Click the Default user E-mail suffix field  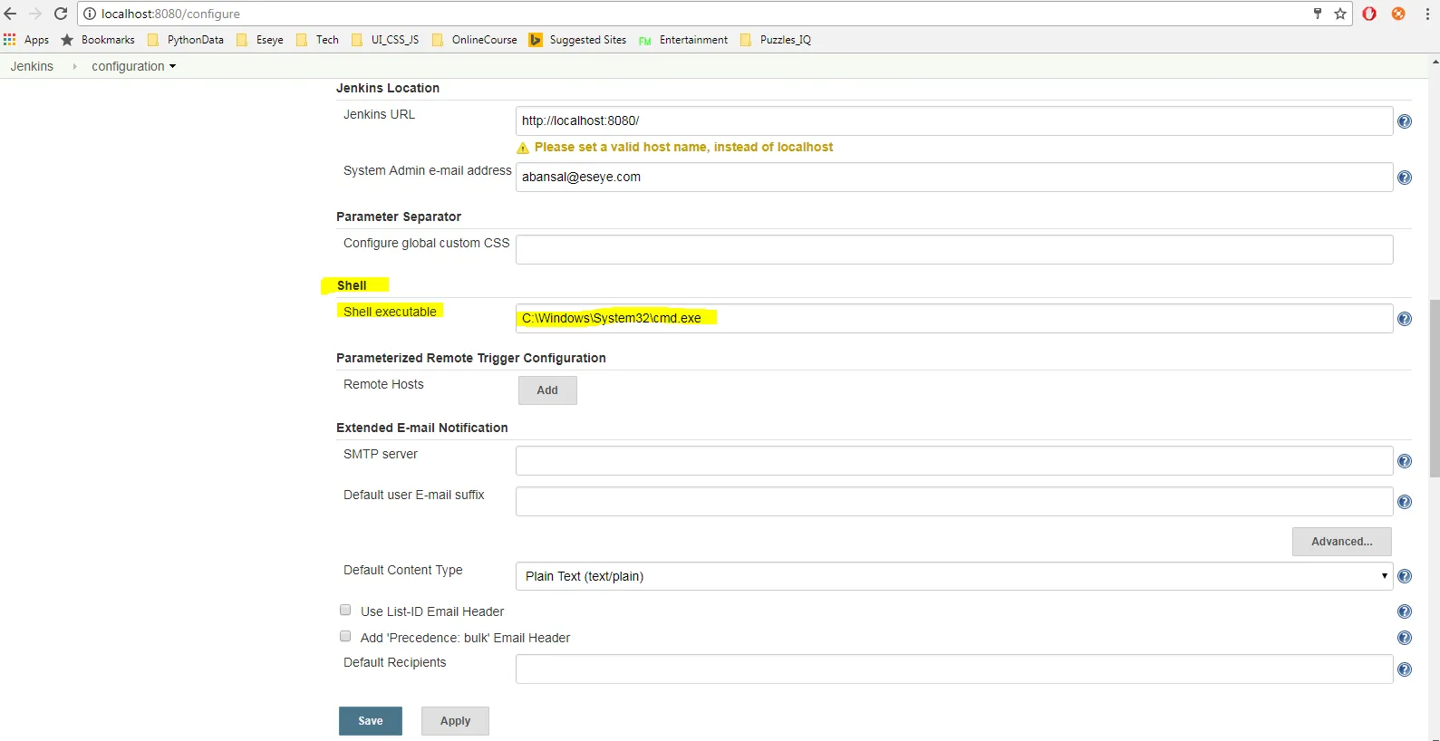[954, 502]
